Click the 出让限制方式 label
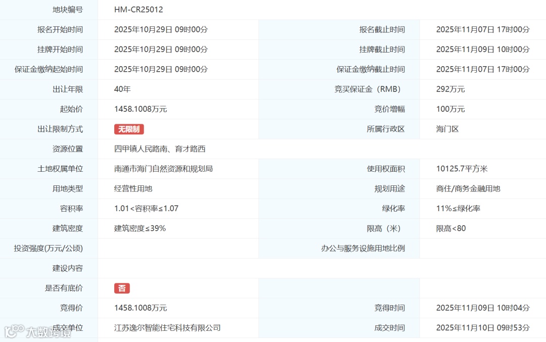The height and width of the screenshot is (342, 546). coord(60,129)
